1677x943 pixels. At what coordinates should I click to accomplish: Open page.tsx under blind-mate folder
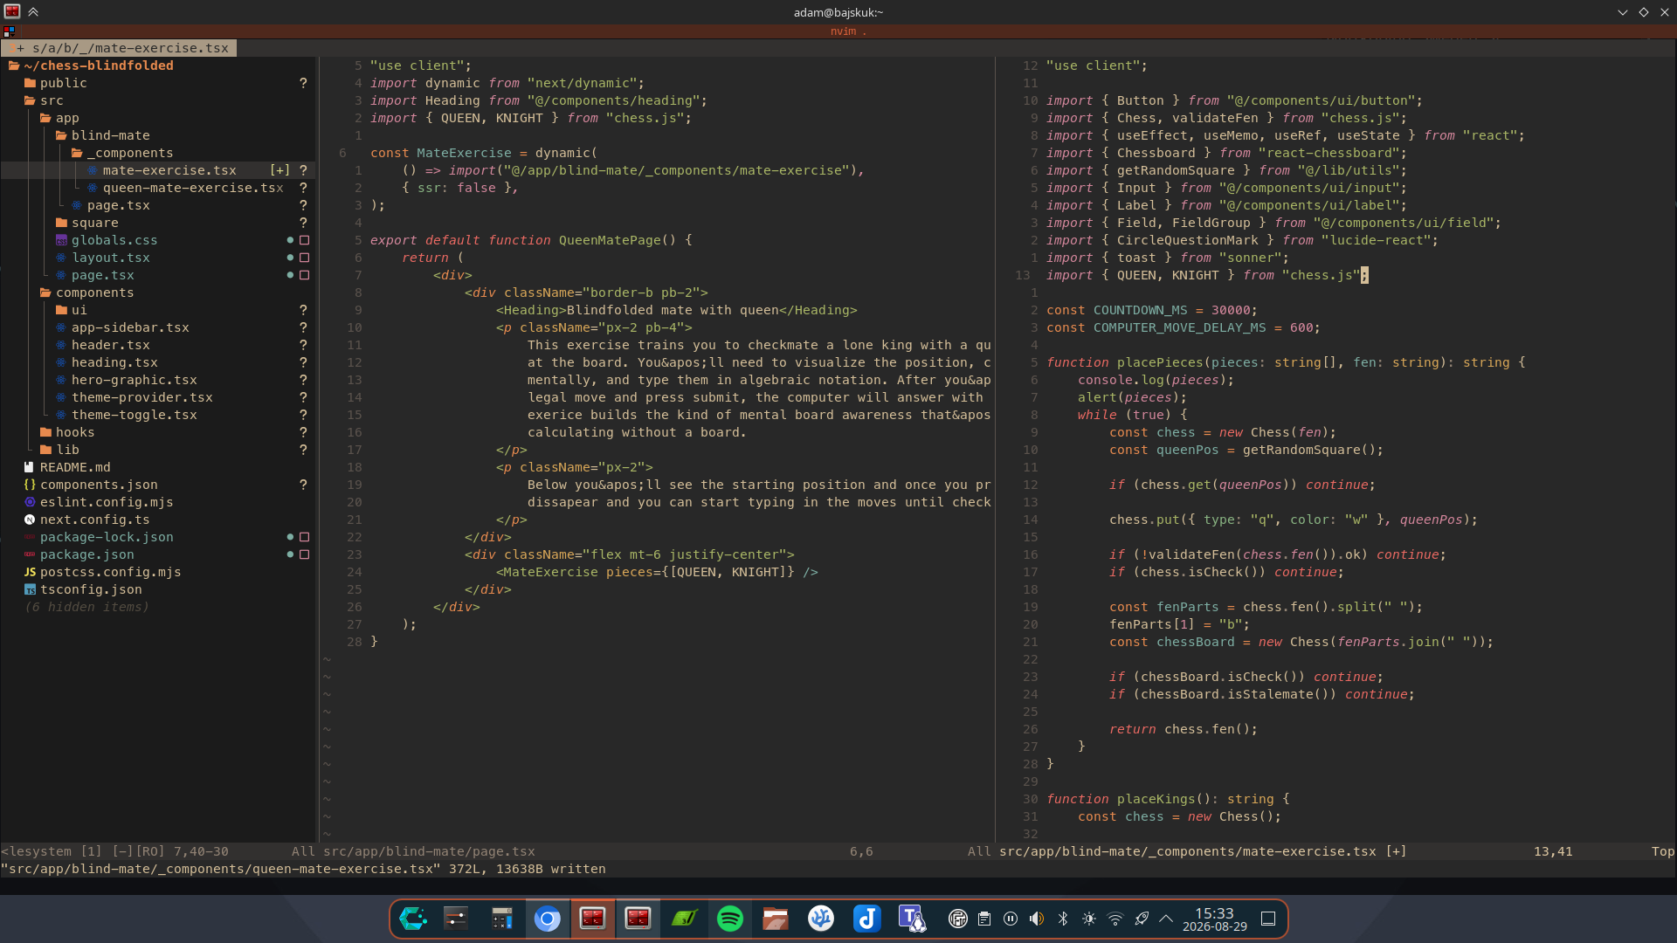click(110, 205)
